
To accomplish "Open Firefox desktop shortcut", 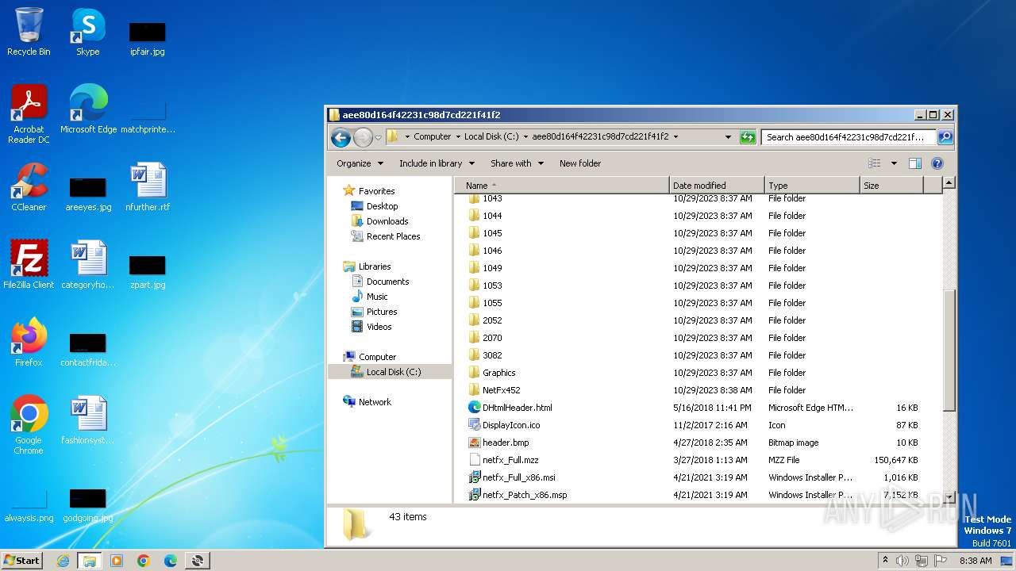I will (x=29, y=343).
